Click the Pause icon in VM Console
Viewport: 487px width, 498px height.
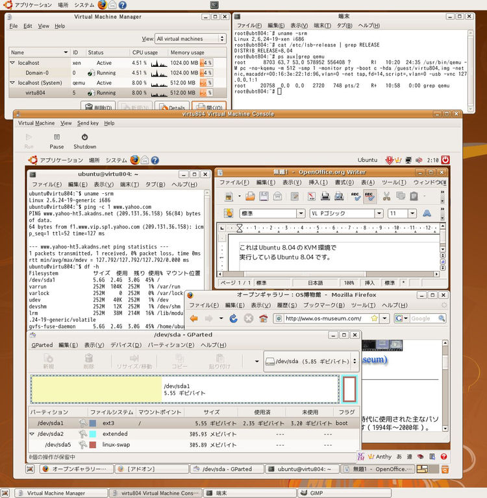[x=56, y=137]
